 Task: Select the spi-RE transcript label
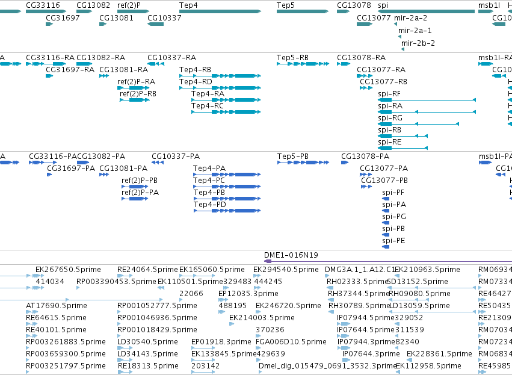[x=389, y=142]
